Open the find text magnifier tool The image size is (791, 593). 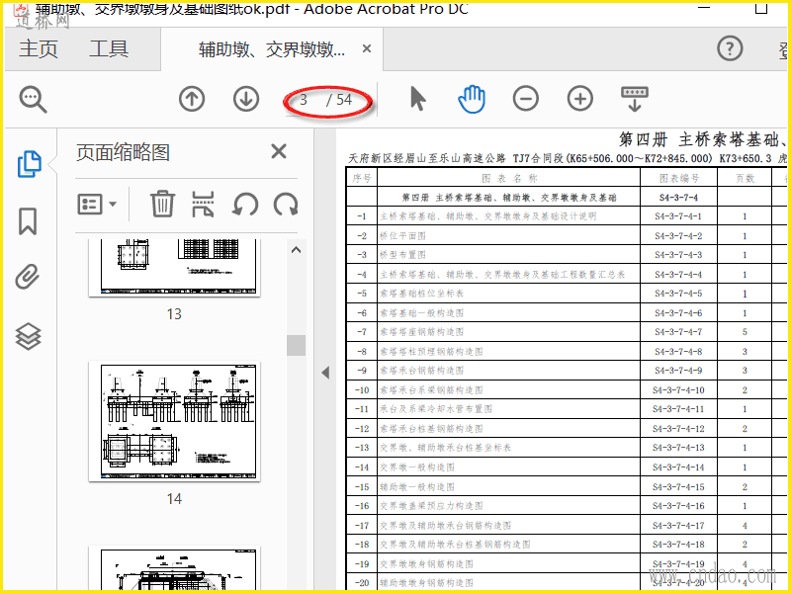pos(33,99)
